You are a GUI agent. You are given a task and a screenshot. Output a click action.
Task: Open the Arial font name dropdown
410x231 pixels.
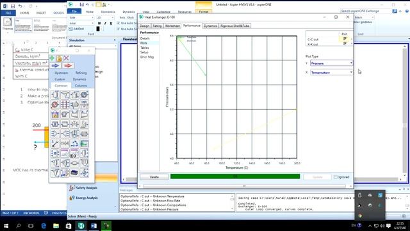point(81,23)
